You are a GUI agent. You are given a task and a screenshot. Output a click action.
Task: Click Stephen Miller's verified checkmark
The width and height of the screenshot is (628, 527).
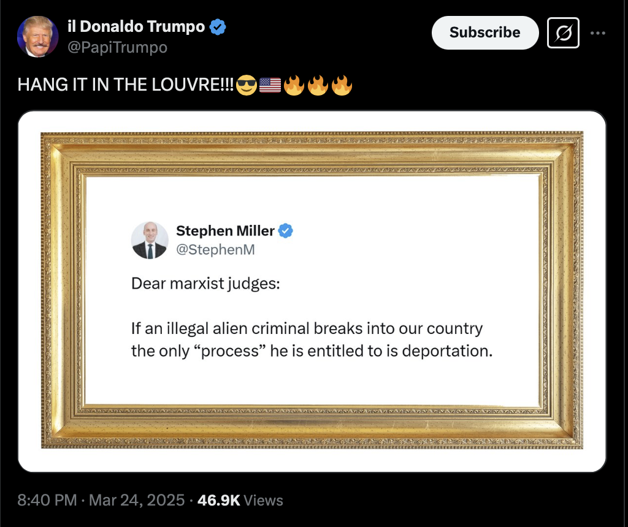point(285,231)
